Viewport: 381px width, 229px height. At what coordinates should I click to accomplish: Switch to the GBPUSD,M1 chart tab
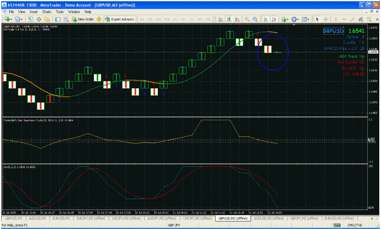tap(13, 218)
